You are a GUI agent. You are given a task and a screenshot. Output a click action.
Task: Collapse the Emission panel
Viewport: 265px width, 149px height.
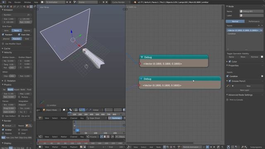[x=2, y=10]
